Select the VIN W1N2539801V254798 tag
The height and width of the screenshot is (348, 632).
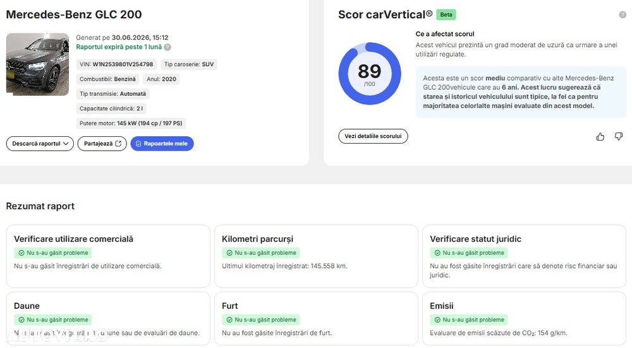coord(116,64)
